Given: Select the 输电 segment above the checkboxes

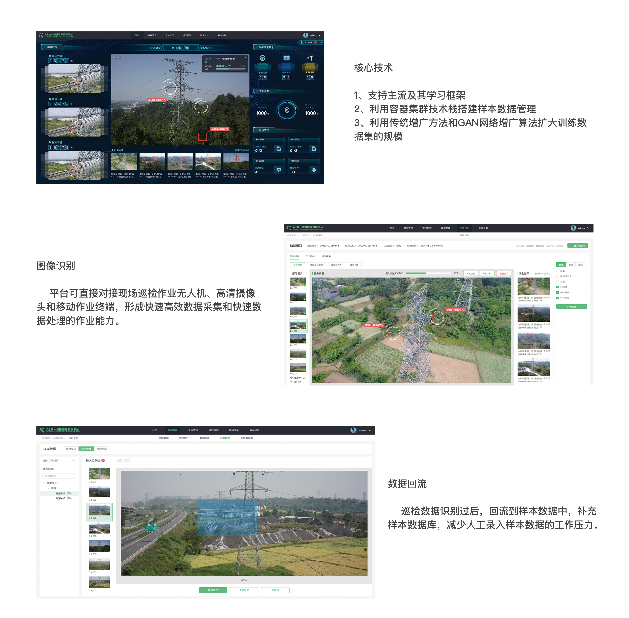Looking at the screenshot, I should 561,265.
